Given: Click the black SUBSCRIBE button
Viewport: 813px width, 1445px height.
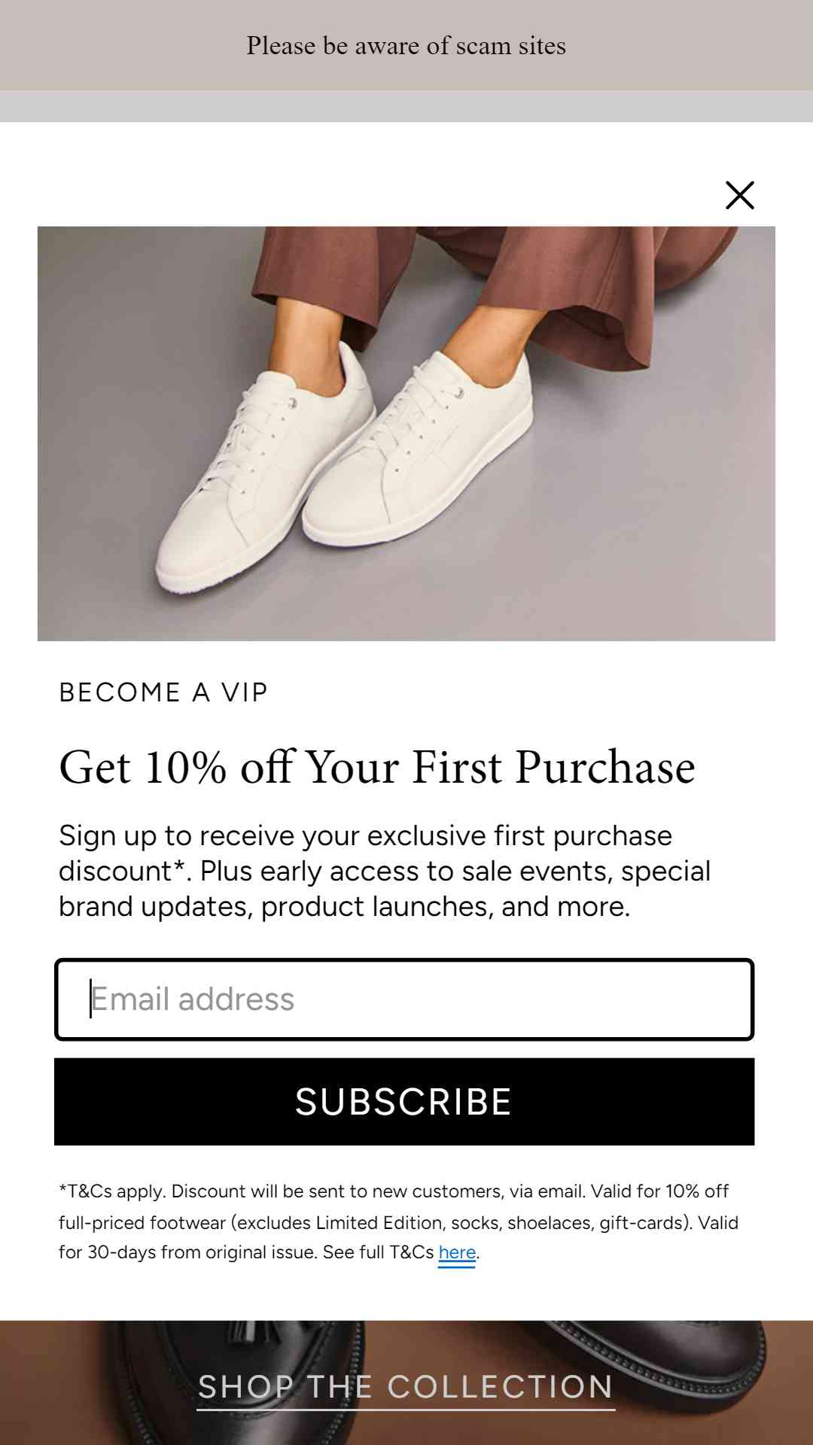Looking at the screenshot, I should pyautogui.click(x=404, y=1102).
